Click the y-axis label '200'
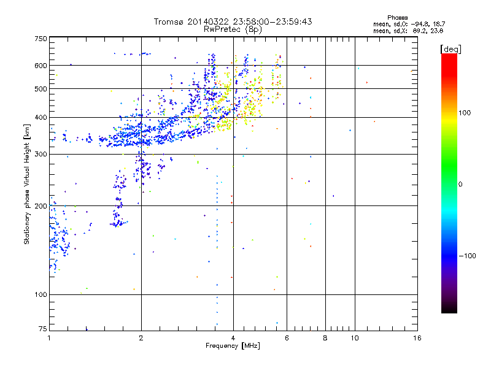 (41, 206)
